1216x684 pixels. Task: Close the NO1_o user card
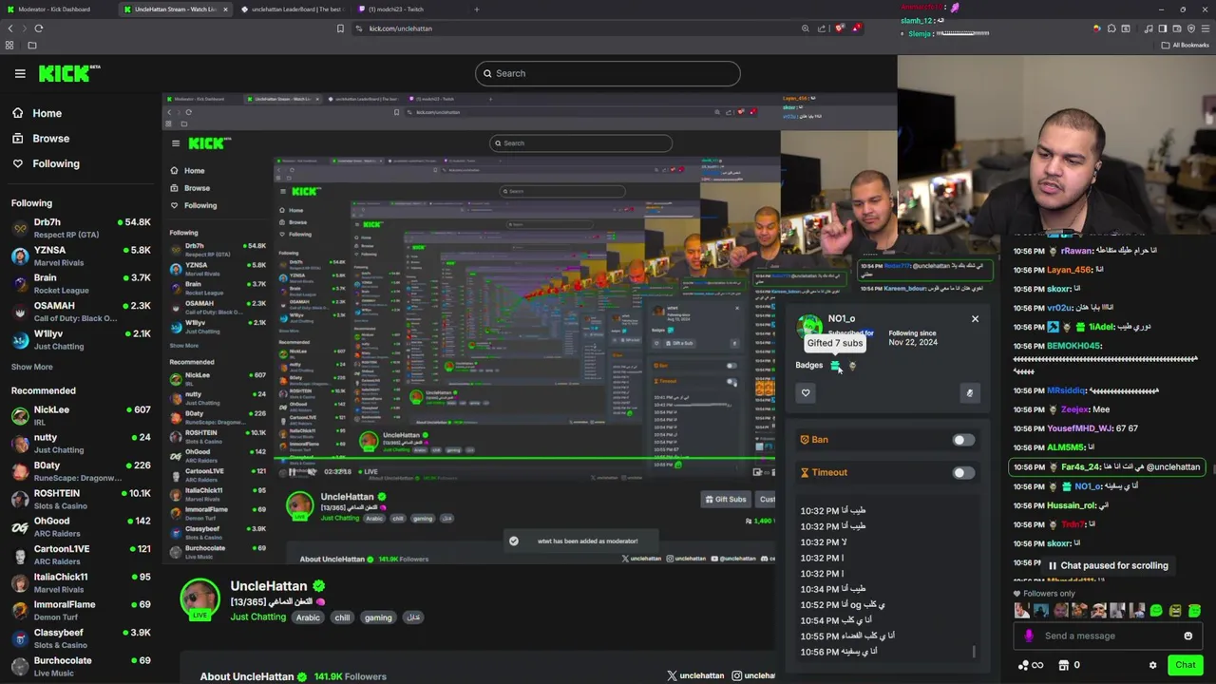coord(975,319)
